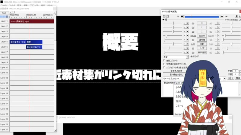Click the X parameter button

[202, 23]
